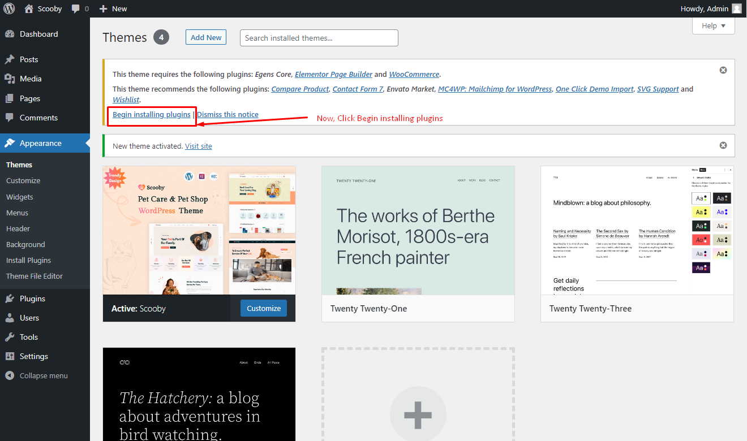Open the Contact Form 7 link
Screen dimensions: 747x441
pyautogui.click(x=358, y=89)
